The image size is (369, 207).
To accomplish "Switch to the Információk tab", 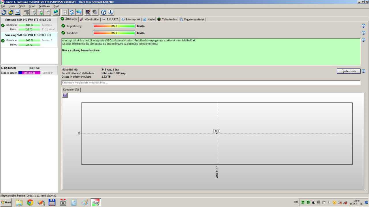I will pyautogui.click(x=131, y=20).
